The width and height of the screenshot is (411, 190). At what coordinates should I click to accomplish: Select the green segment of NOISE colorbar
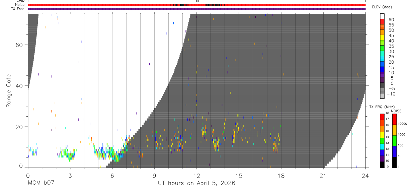[394, 141]
